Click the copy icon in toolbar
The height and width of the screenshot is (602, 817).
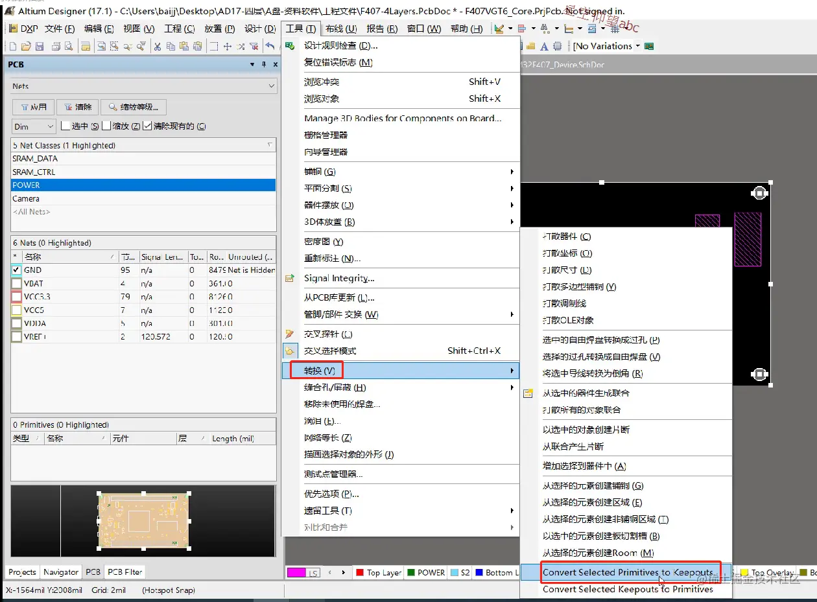pyautogui.click(x=171, y=46)
